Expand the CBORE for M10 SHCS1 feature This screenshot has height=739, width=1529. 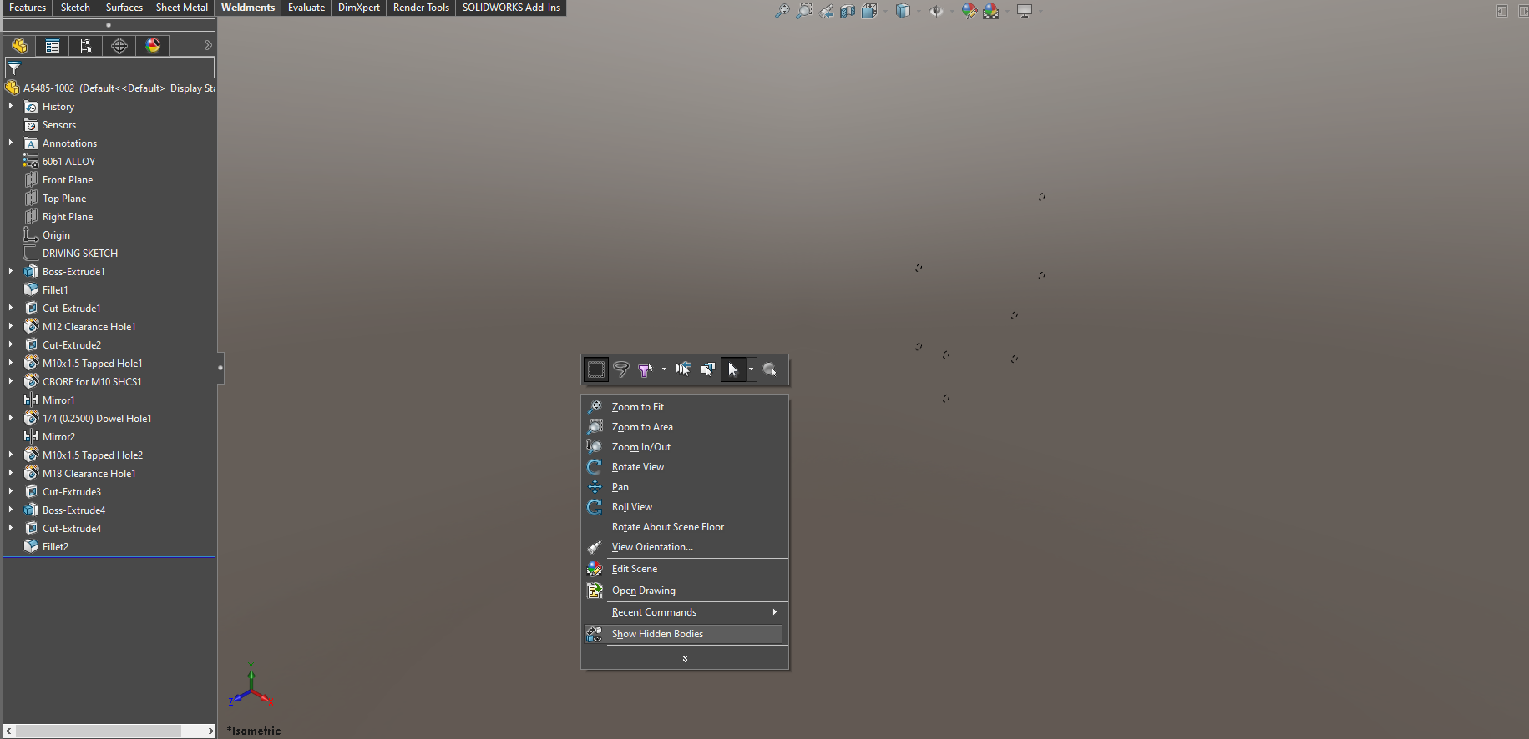point(11,381)
